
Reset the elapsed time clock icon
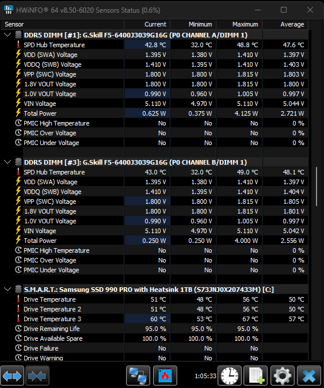[230, 376]
